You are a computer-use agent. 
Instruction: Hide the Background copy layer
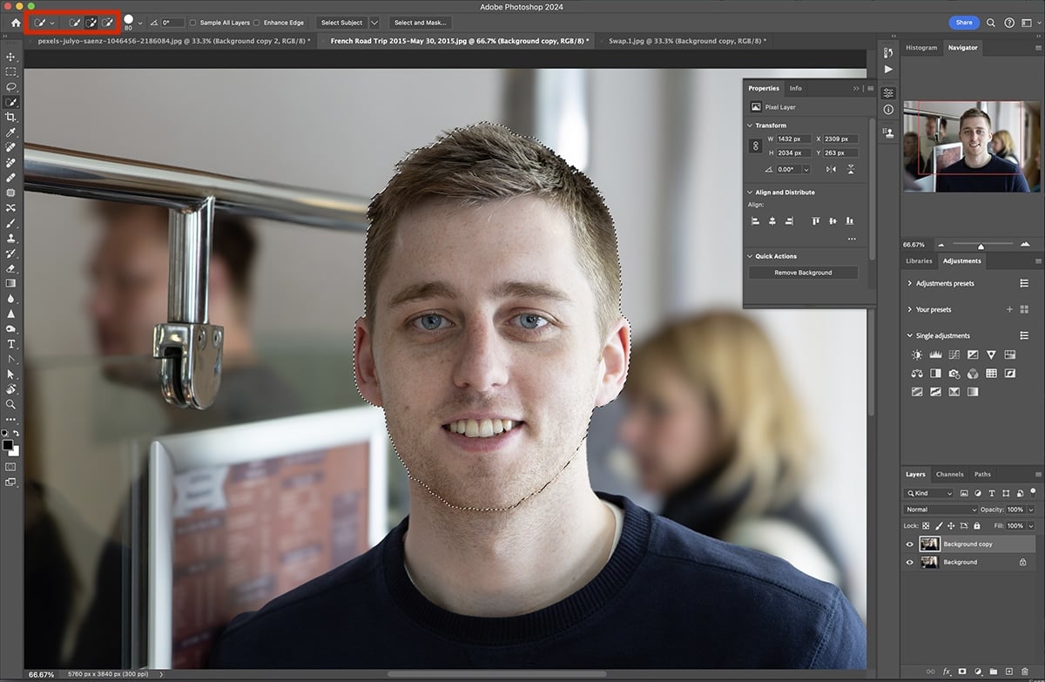[x=910, y=544]
